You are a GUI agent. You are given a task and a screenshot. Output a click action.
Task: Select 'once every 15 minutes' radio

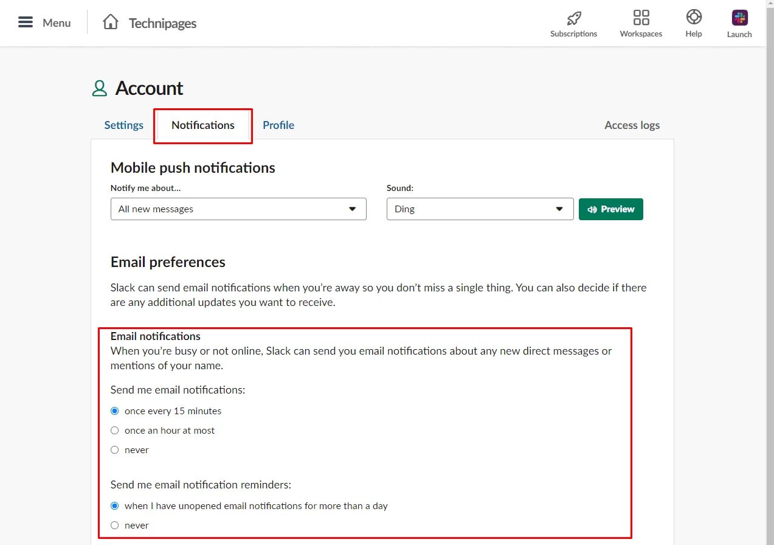pyautogui.click(x=115, y=411)
